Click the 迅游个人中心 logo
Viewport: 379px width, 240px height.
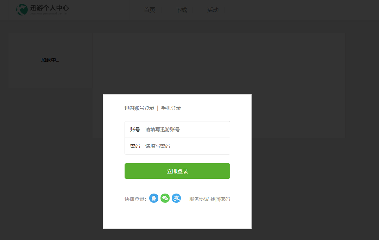pyautogui.click(x=43, y=10)
